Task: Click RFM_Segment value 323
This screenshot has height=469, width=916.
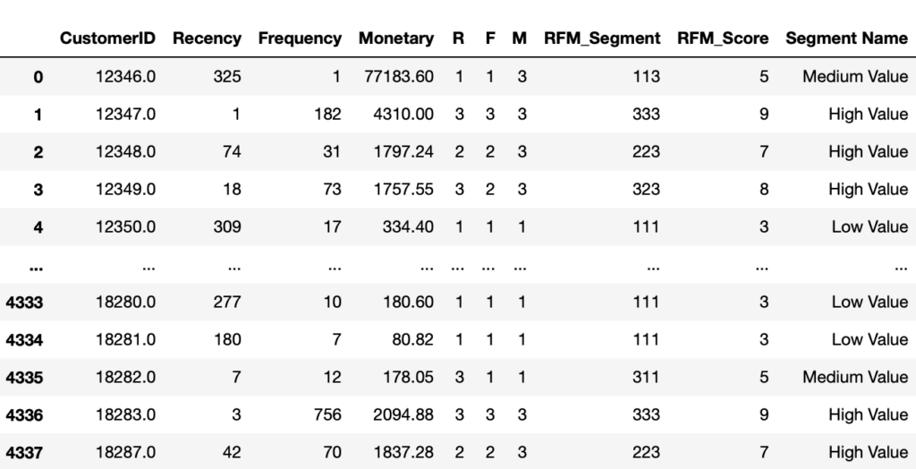Action: [x=646, y=190]
